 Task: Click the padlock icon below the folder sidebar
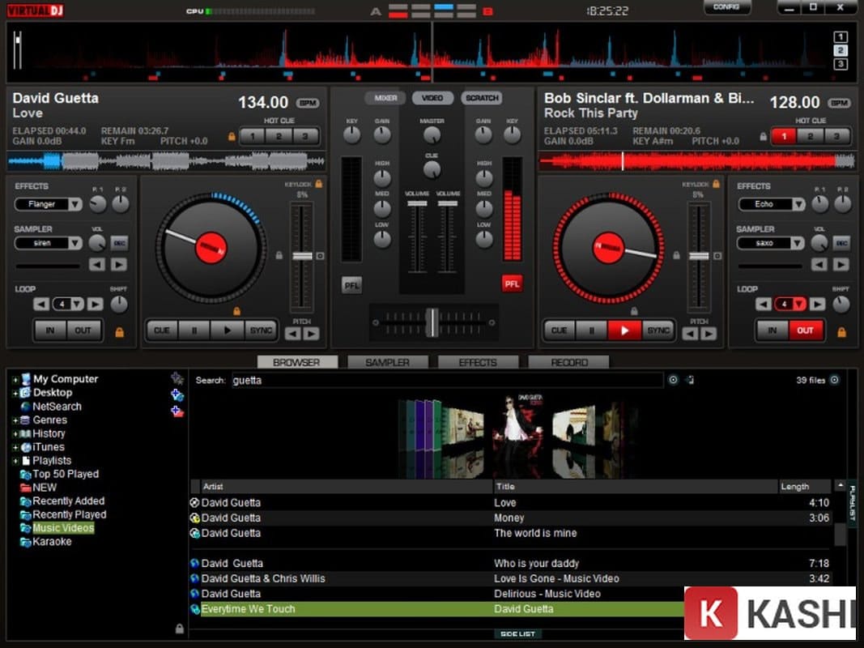click(178, 629)
